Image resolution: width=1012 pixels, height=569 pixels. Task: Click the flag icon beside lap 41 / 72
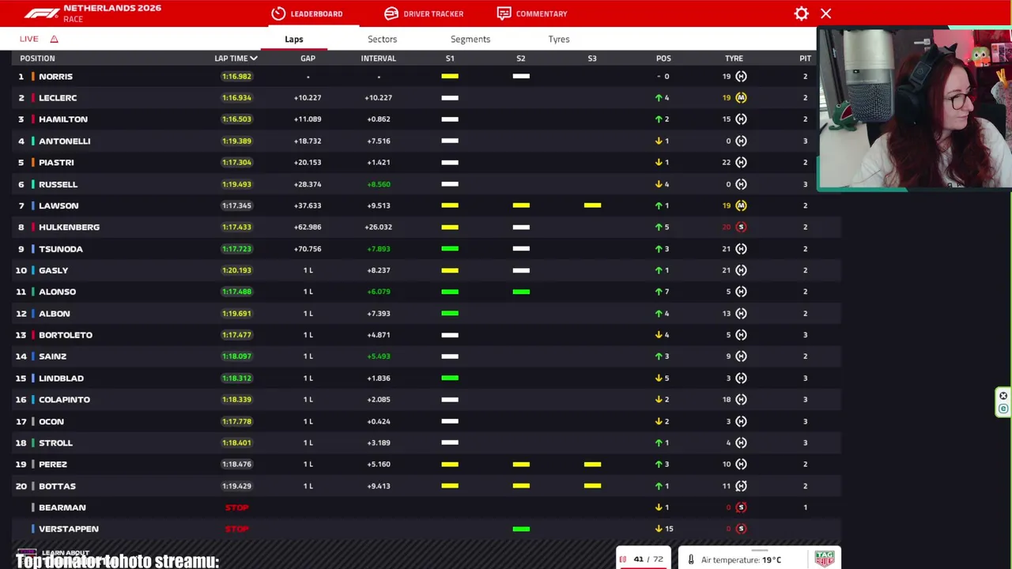pyautogui.click(x=623, y=560)
